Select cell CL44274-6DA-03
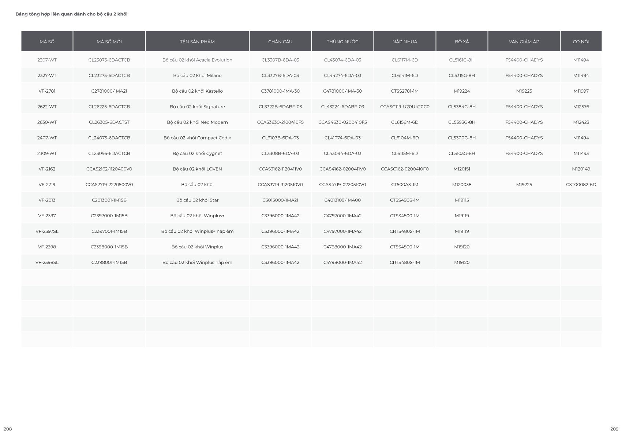The height and width of the screenshot is (436, 622). pos(342,75)
